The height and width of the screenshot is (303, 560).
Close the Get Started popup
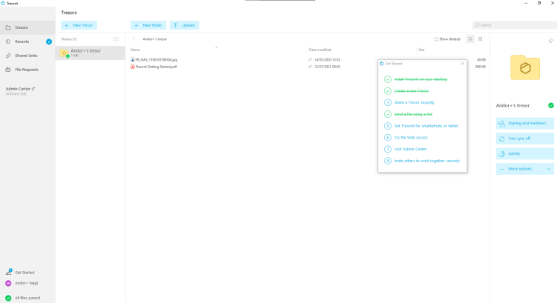[463, 64]
